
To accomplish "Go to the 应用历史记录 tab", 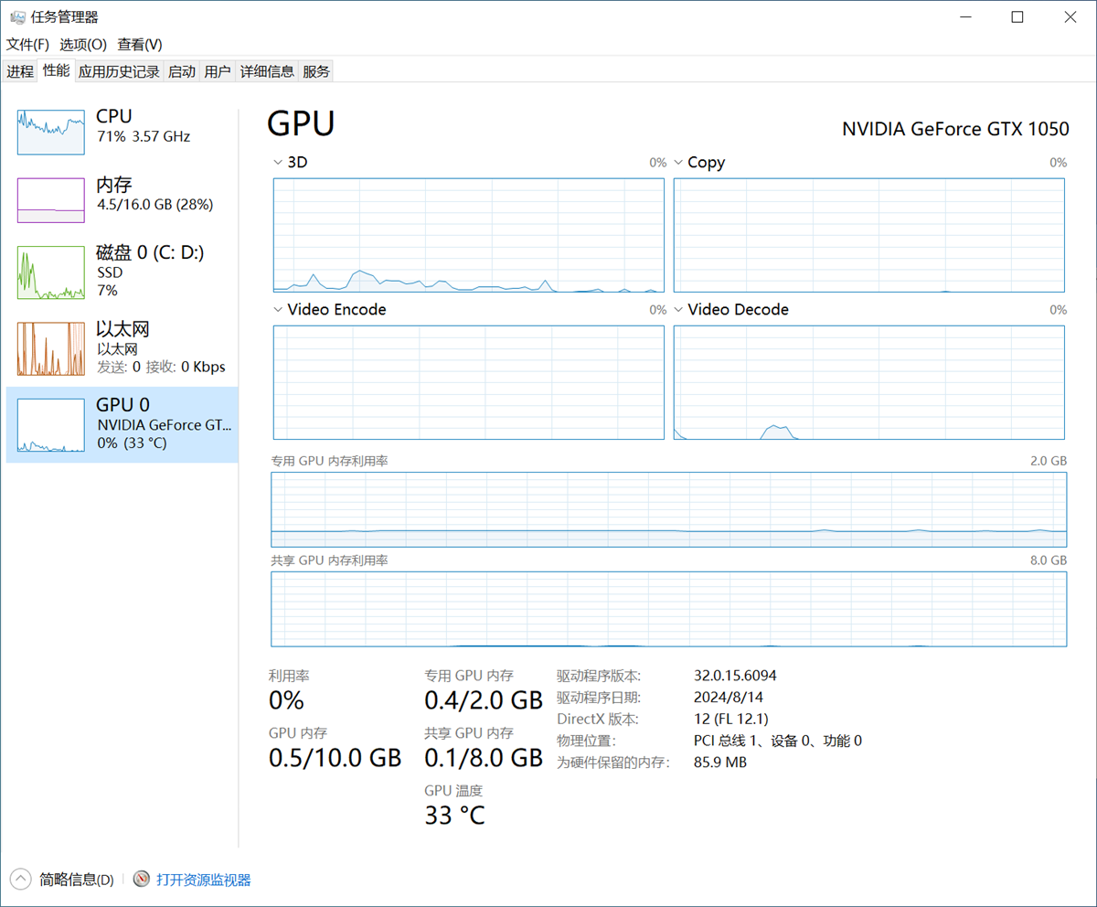I will point(119,71).
